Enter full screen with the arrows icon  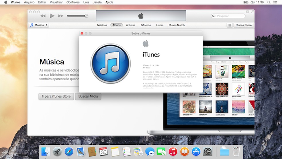(252, 12)
